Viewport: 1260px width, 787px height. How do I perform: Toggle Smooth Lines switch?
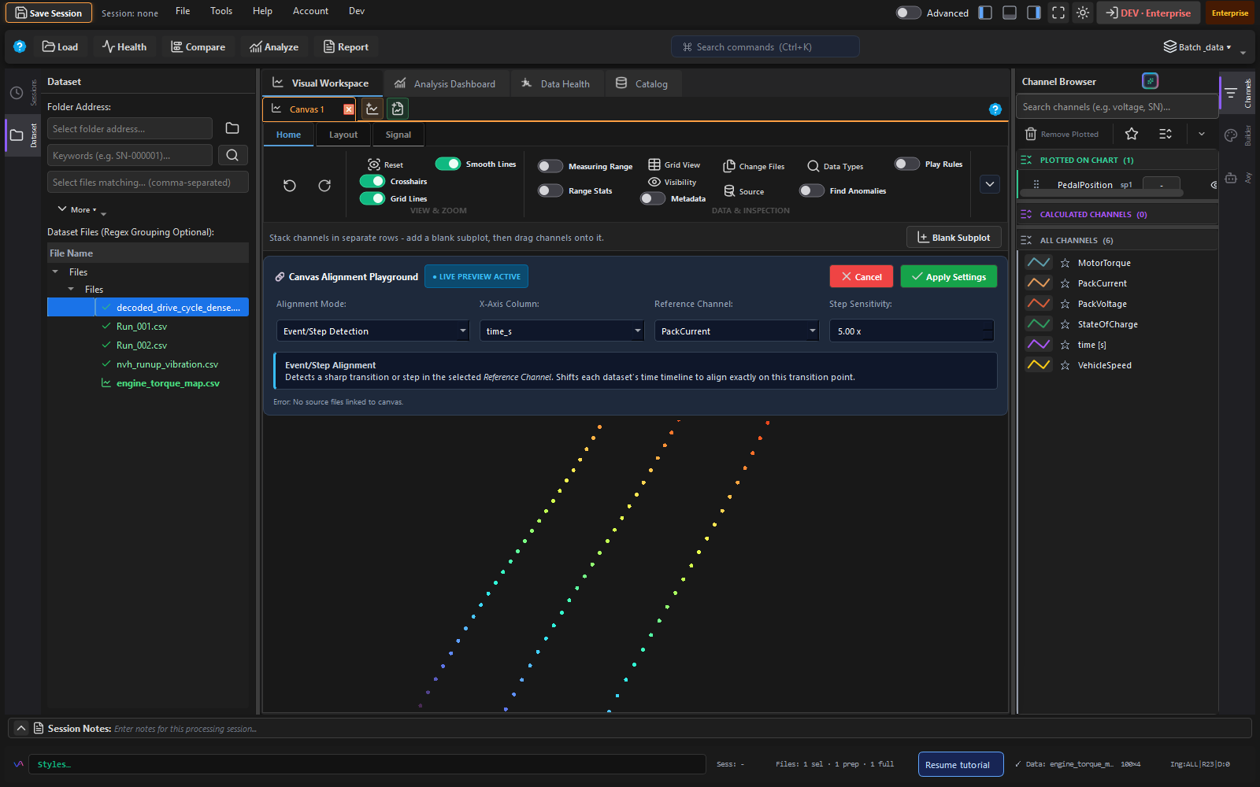[x=448, y=164]
